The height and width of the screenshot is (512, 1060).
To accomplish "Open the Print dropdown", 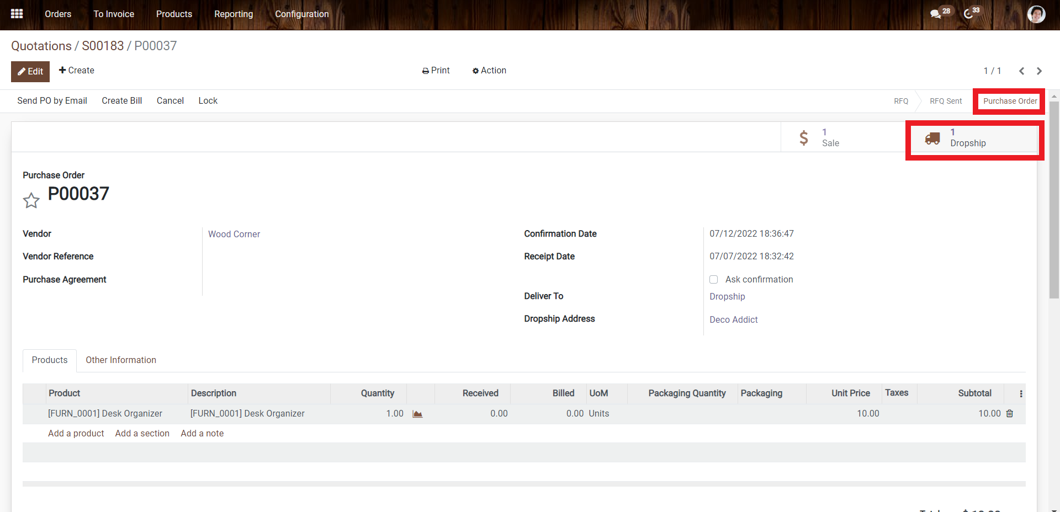I will click(x=436, y=71).
